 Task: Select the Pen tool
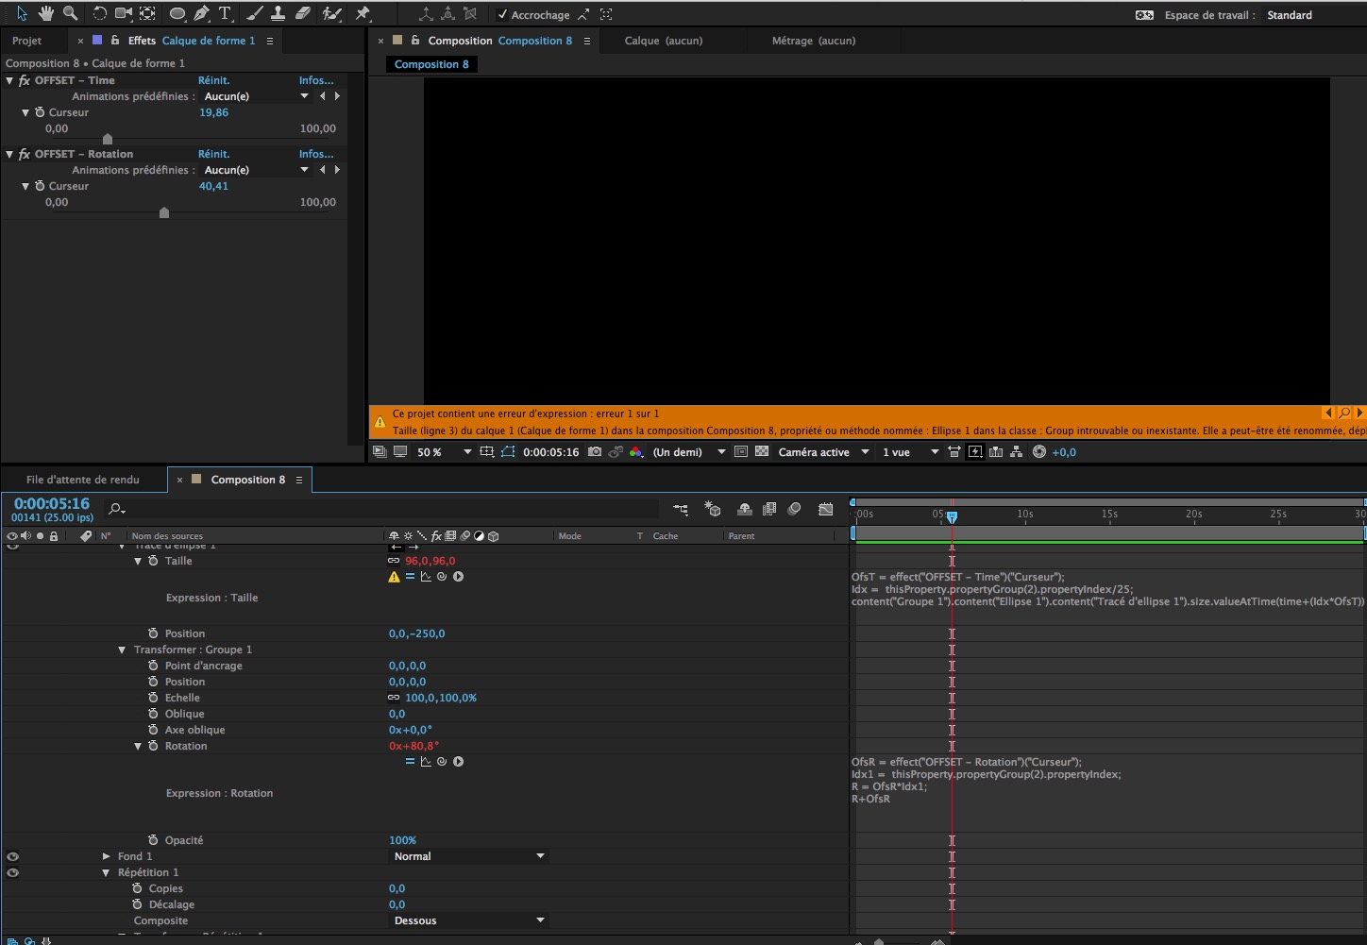tap(201, 13)
